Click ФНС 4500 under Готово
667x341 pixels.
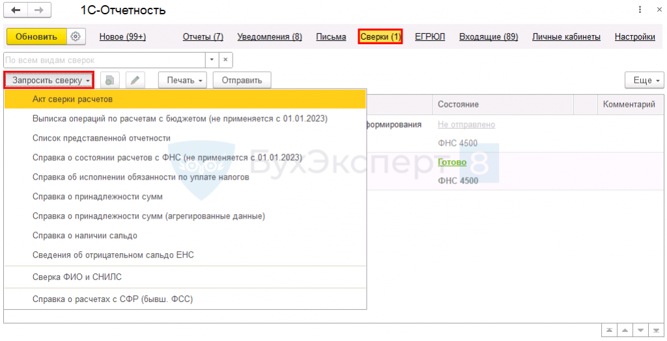click(x=458, y=181)
